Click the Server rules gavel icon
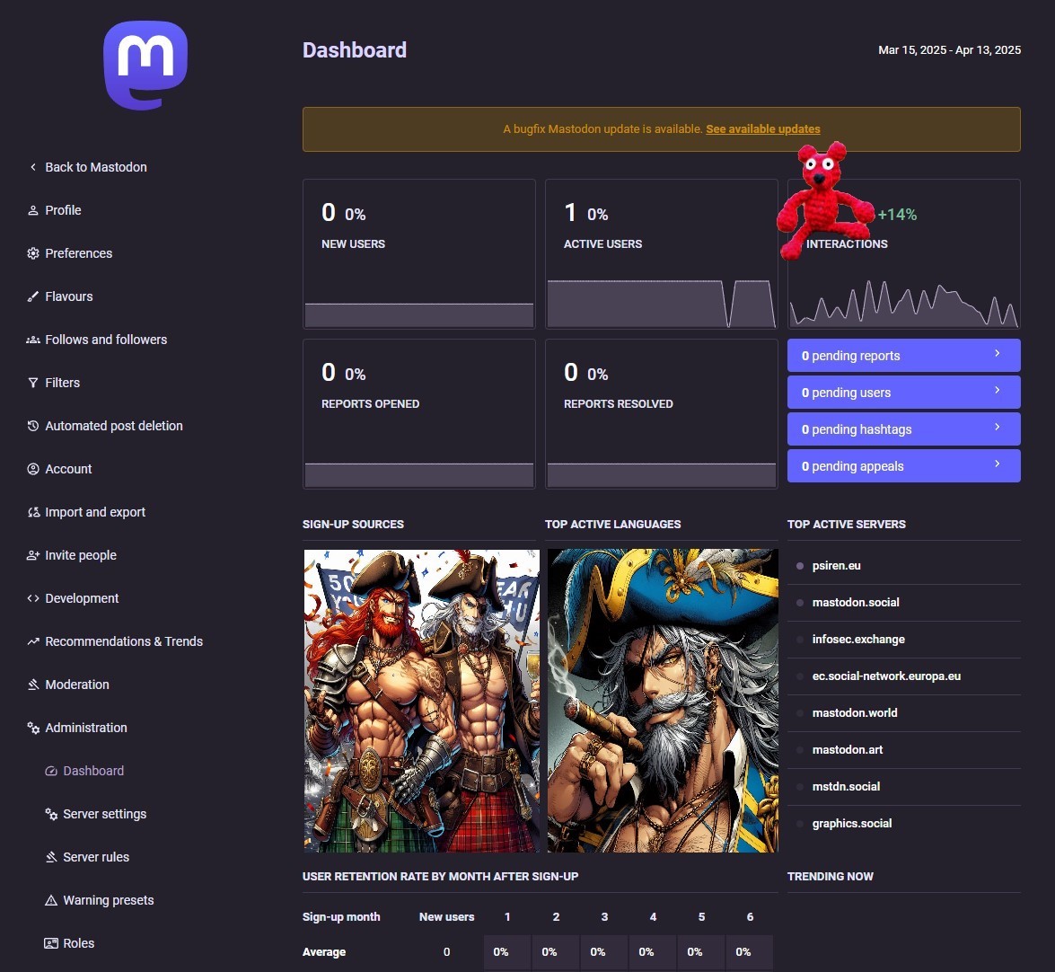This screenshot has height=972, width=1055. 51,857
